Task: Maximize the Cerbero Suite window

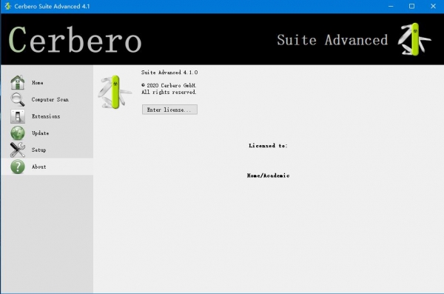Action: [411, 6]
